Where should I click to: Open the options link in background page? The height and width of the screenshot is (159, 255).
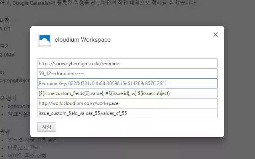point(19,107)
